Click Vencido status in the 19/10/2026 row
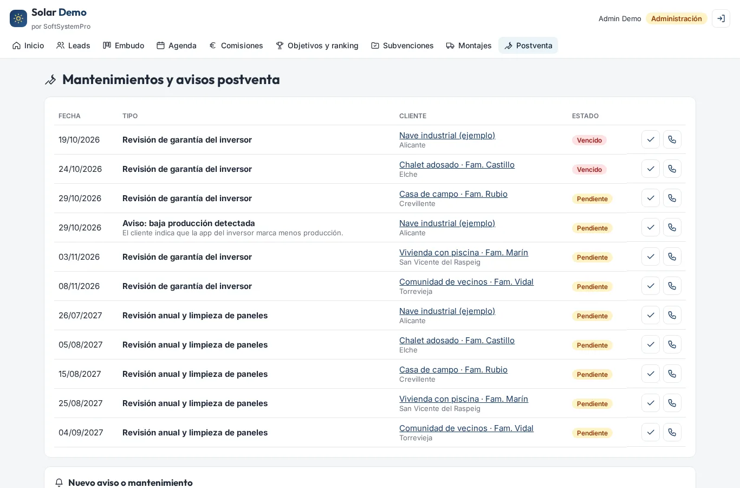This screenshot has height=488, width=740. 589,140
